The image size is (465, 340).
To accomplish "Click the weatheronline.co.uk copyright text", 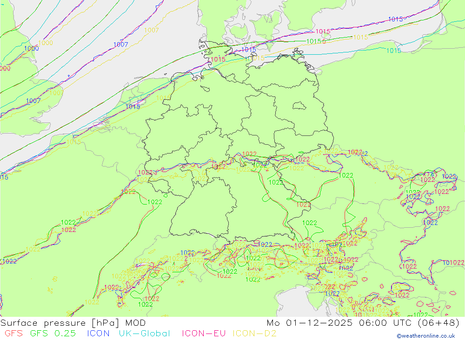I will [x=426, y=336].
